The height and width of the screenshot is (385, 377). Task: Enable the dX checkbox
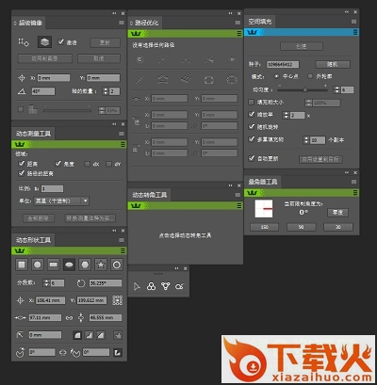click(88, 164)
